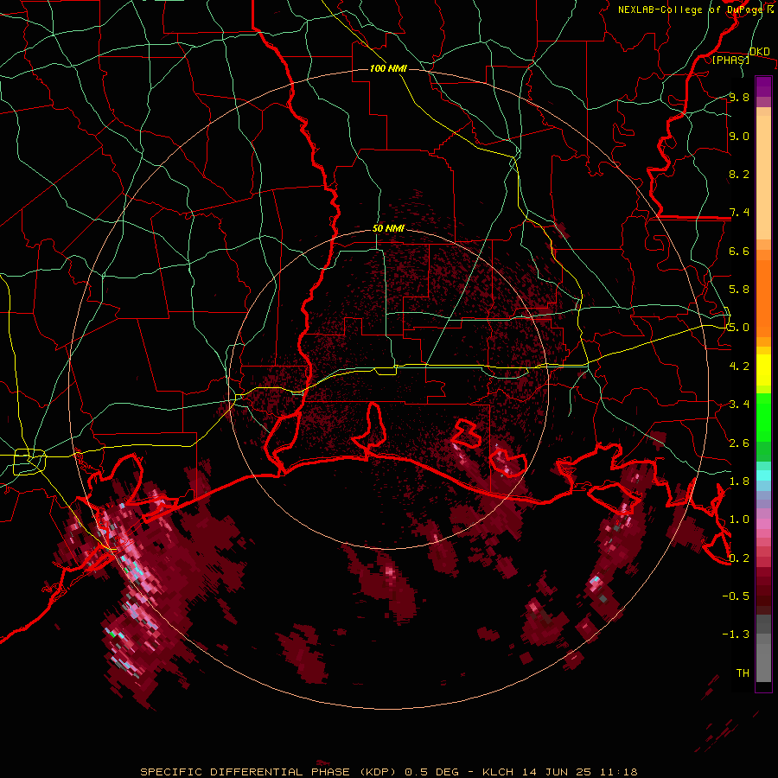Pick the orange color bar segment
Viewport: 778px width, 778px height.
pos(763,297)
